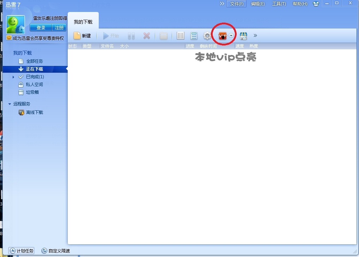Click the 新建 new task button
Screen dimensions: 359x257
[x=82, y=36]
